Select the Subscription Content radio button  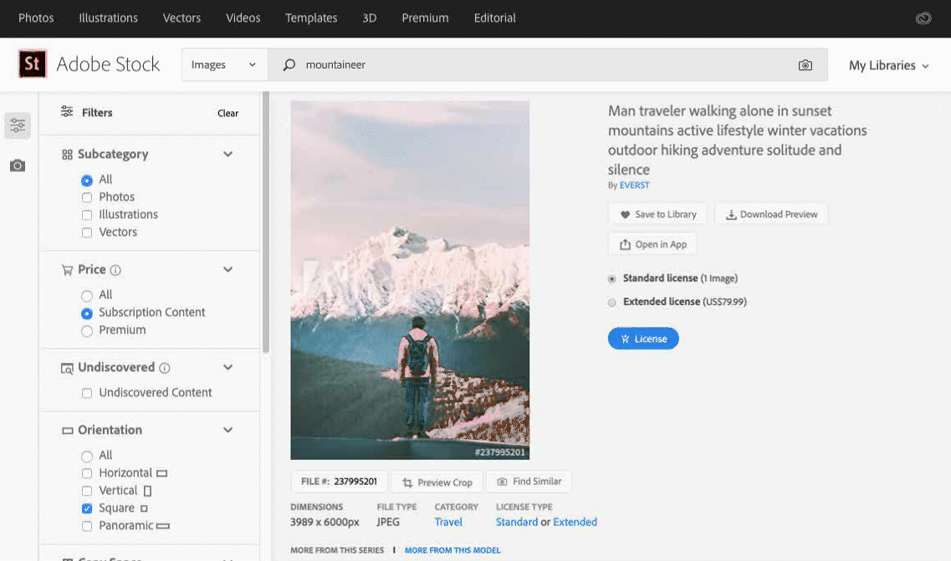[87, 313]
